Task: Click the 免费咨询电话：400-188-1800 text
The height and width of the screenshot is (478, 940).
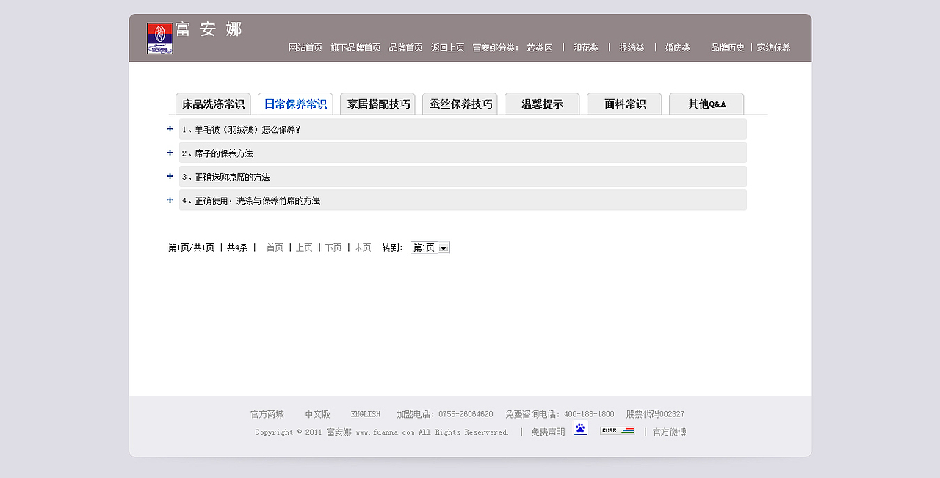Action: tap(560, 414)
